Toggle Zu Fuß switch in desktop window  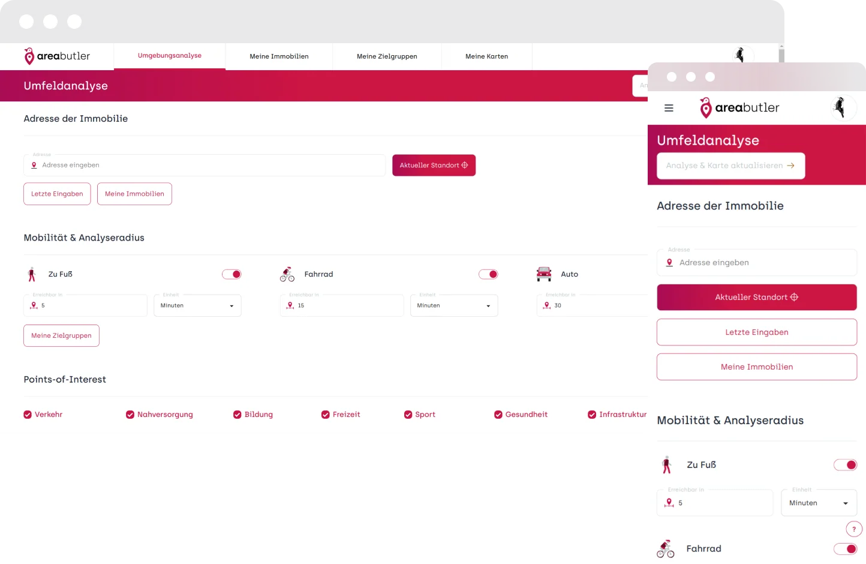[231, 274]
